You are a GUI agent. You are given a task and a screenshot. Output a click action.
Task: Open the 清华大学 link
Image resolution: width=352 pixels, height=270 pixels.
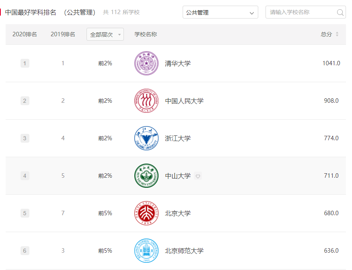point(178,63)
